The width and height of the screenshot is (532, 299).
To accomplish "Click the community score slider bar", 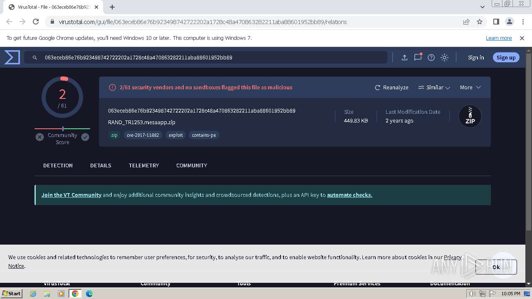I will pyautogui.click(x=62, y=129).
